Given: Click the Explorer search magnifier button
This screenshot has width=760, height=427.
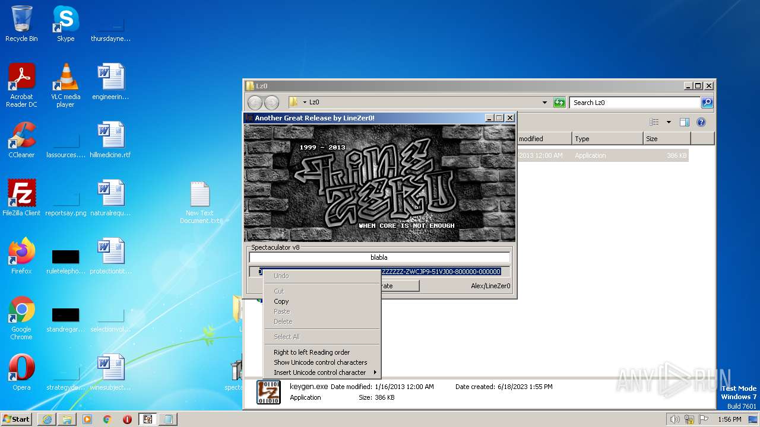Looking at the screenshot, I should tap(707, 103).
